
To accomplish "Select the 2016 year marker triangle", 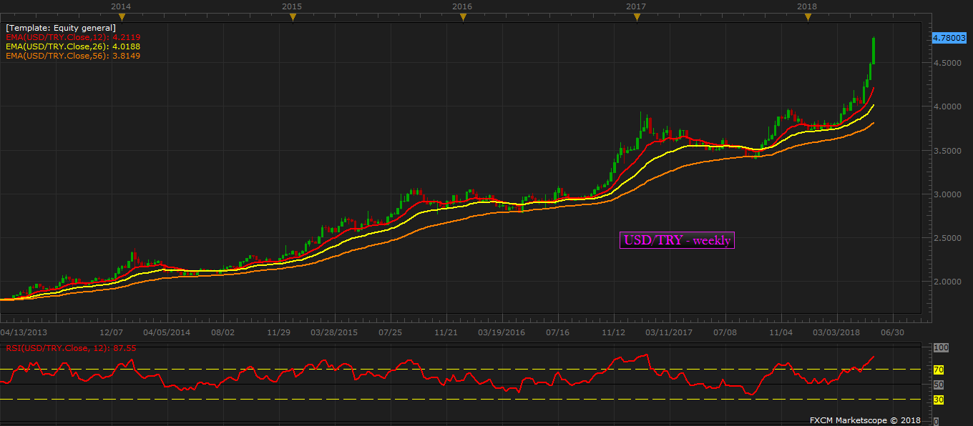I will pyautogui.click(x=463, y=17).
